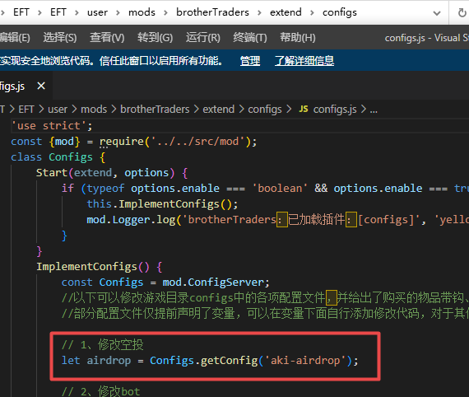This screenshot has width=469, height=397.
Task: Click JS file icon in breadcrumb
Action: coord(304,109)
